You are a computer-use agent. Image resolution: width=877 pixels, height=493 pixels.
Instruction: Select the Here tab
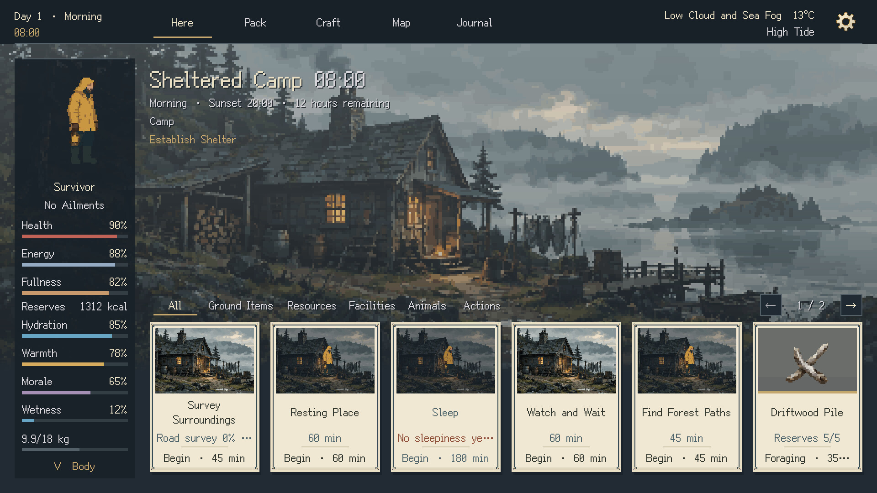click(182, 23)
